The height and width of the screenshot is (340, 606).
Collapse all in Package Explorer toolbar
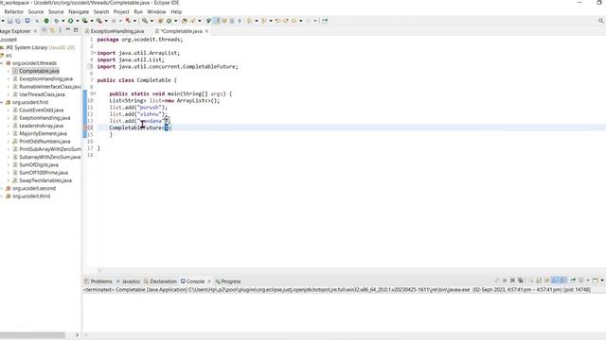(45, 30)
